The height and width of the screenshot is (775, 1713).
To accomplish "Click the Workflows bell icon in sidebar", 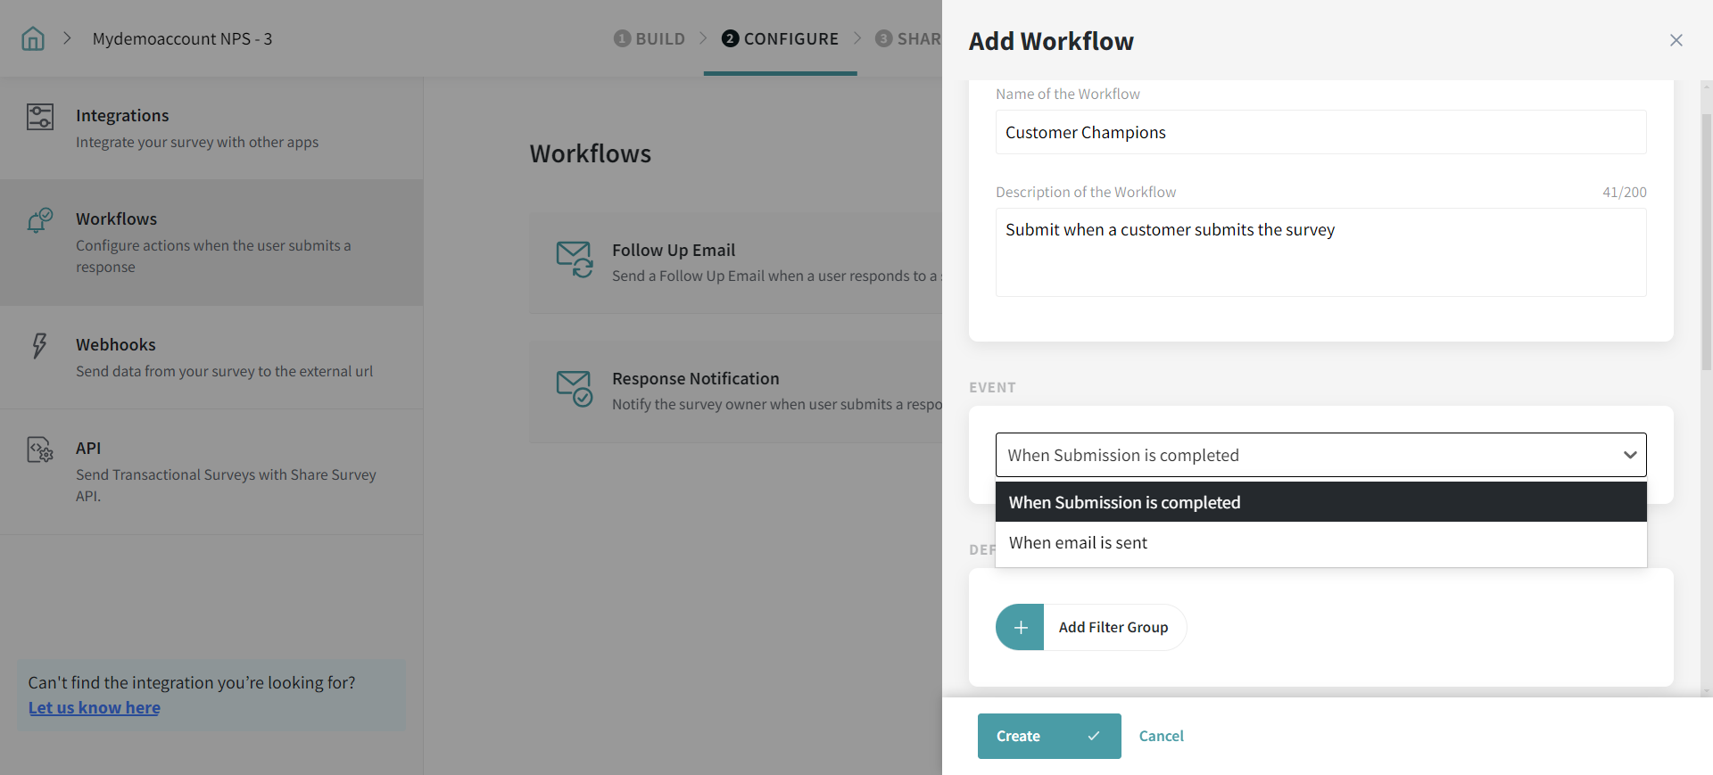I will 40,220.
